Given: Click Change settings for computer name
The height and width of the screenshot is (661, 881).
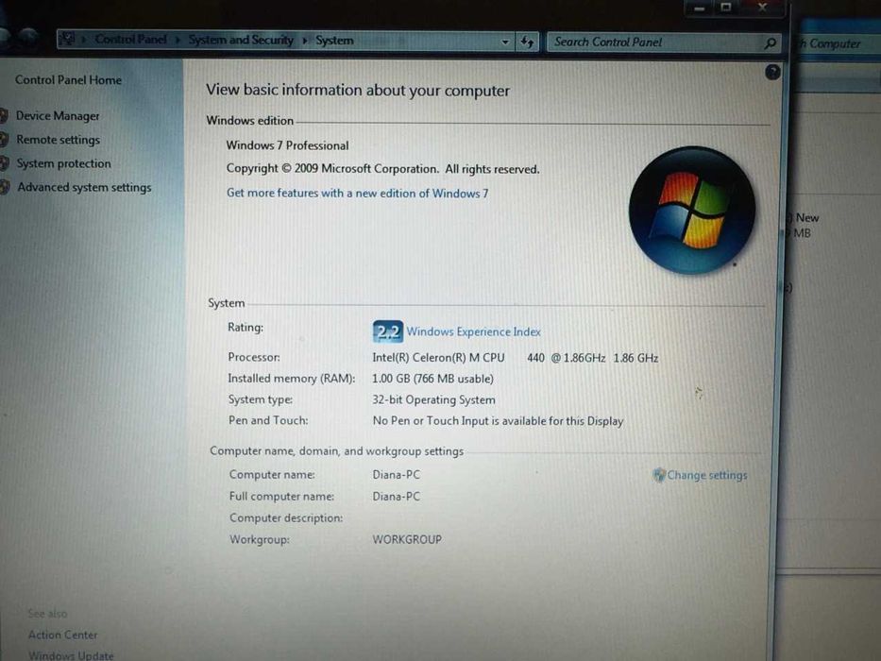Looking at the screenshot, I should pyautogui.click(x=707, y=476).
